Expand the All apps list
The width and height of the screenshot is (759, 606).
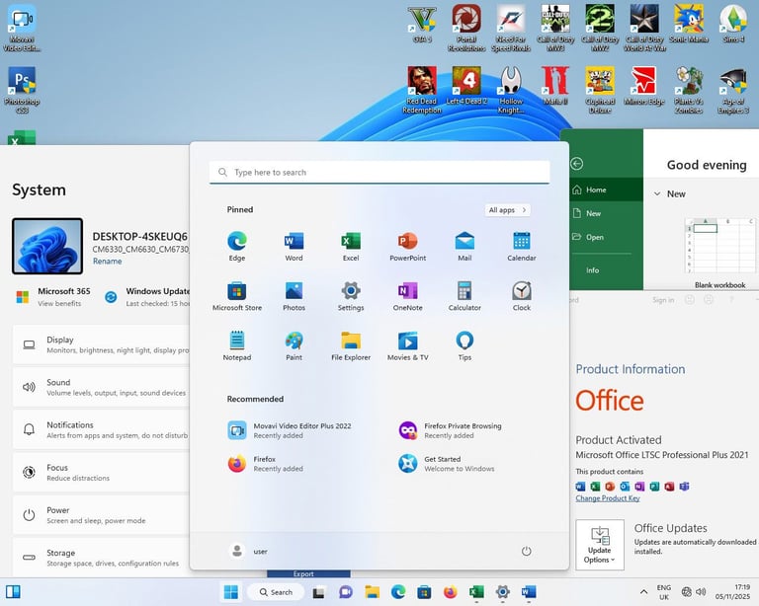pyautogui.click(x=508, y=210)
